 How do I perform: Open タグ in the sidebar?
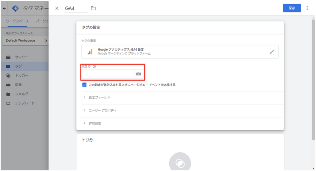coord(25,66)
